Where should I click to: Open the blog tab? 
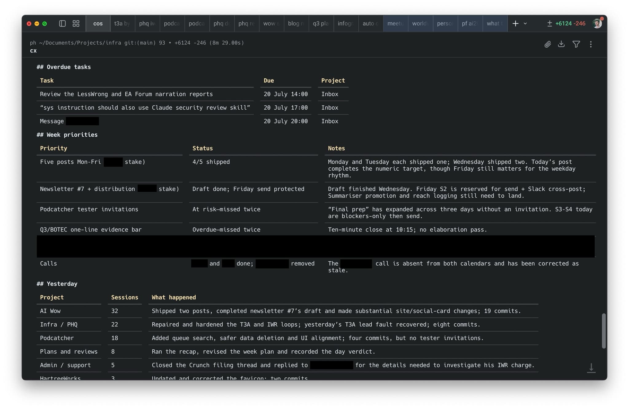coord(296,23)
